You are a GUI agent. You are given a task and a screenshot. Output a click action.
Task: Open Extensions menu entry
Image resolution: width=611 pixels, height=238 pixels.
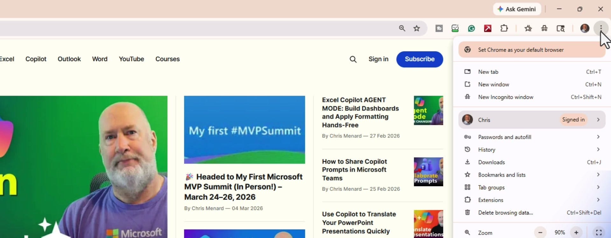coord(532,200)
